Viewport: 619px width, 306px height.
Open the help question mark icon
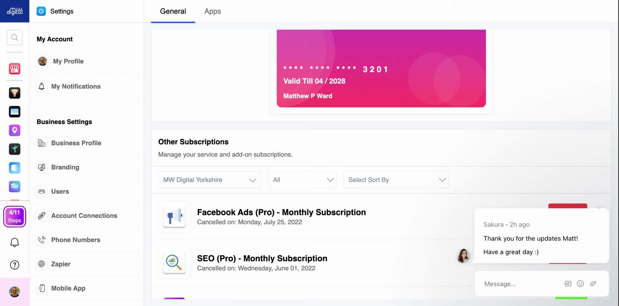(14, 265)
